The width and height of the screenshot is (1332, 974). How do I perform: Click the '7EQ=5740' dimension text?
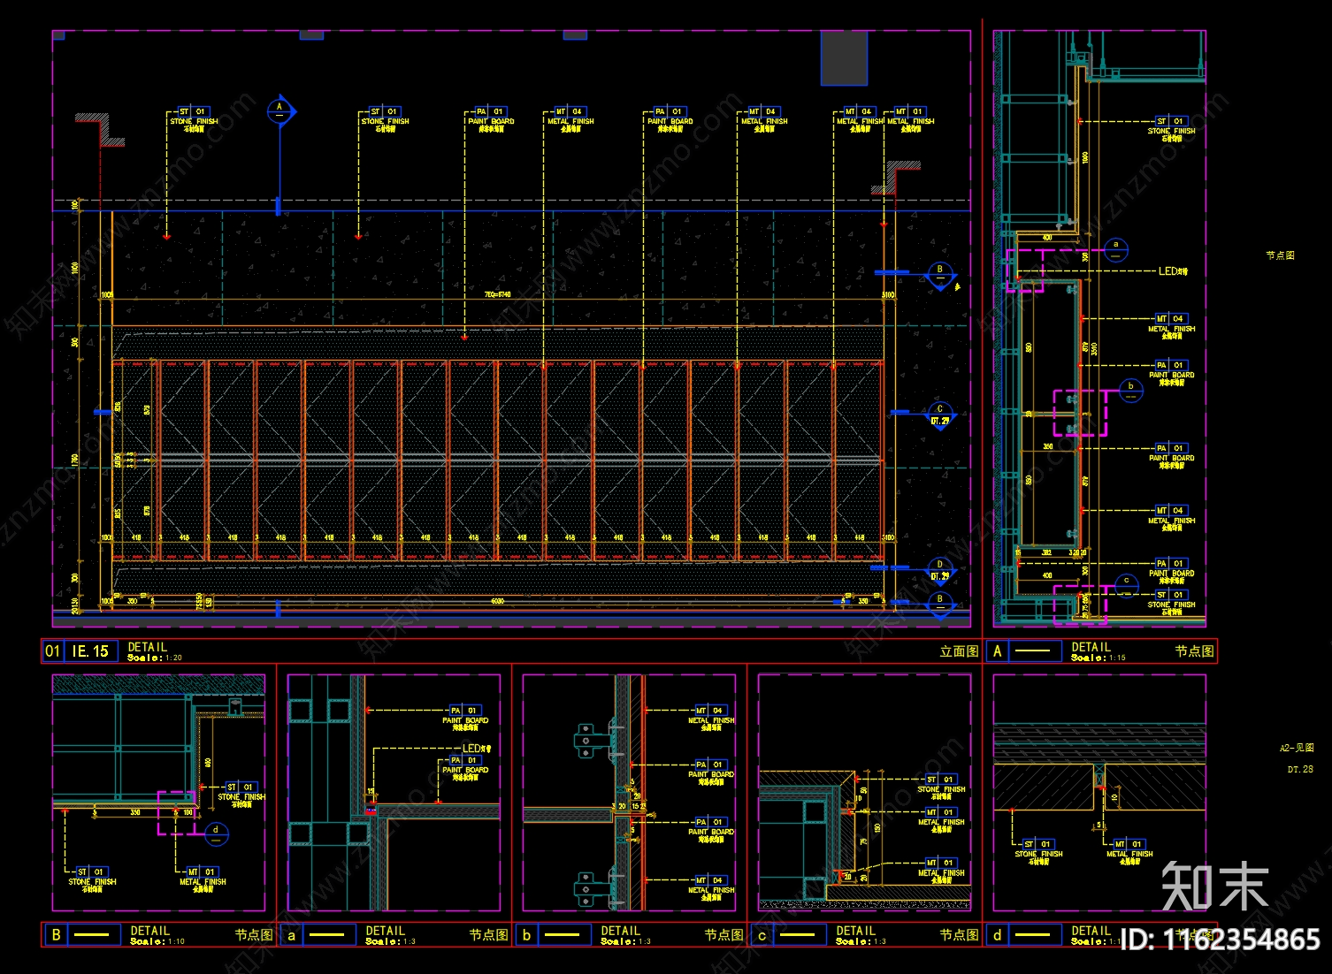coord(497,295)
